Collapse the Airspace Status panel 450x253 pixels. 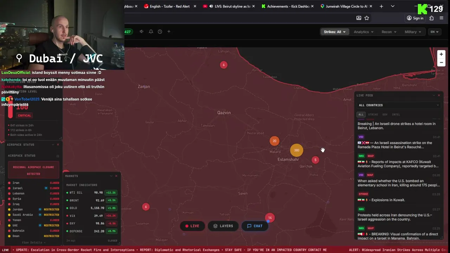tap(53, 144)
